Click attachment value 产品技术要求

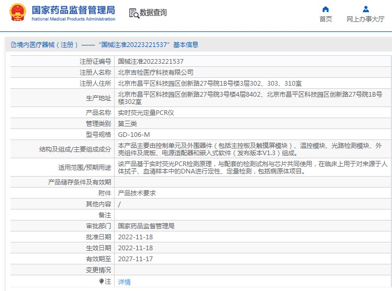coord(137,193)
